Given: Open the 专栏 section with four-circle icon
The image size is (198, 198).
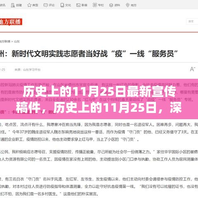Looking at the screenshot, I should [x=98, y=5].
